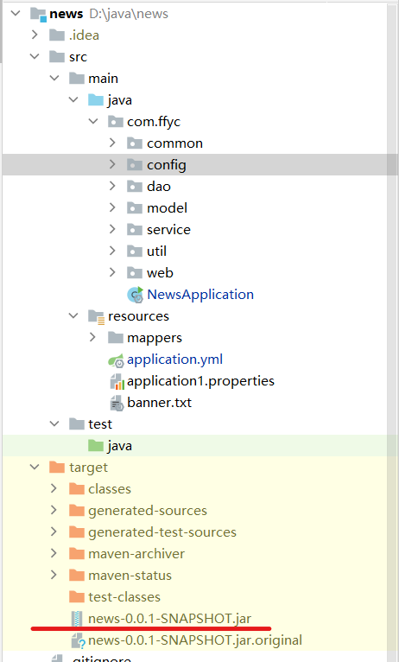Click the application1.properties file icon
399x662 pixels.
pos(117,382)
